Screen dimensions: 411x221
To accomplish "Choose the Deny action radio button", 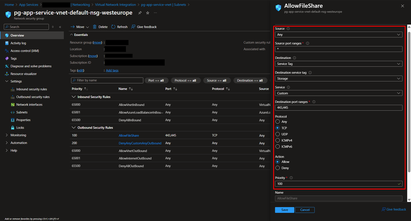I will click(278, 168).
